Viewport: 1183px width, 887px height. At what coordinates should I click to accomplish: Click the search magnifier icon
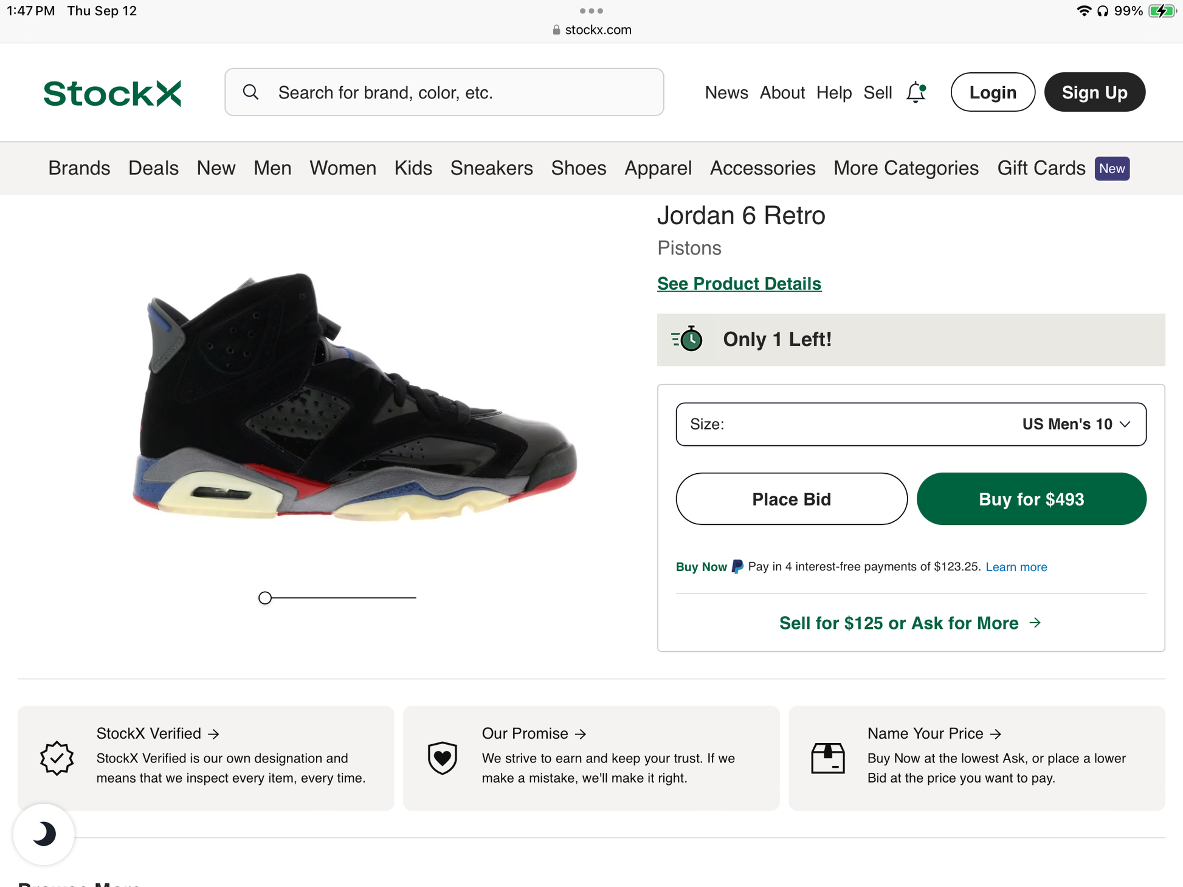pyautogui.click(x=251, y=92)
